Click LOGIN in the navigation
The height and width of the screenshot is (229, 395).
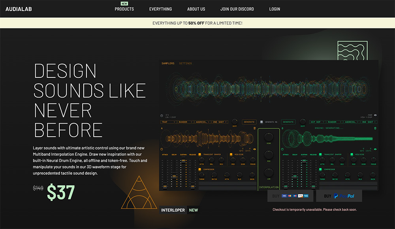(275, 9)
